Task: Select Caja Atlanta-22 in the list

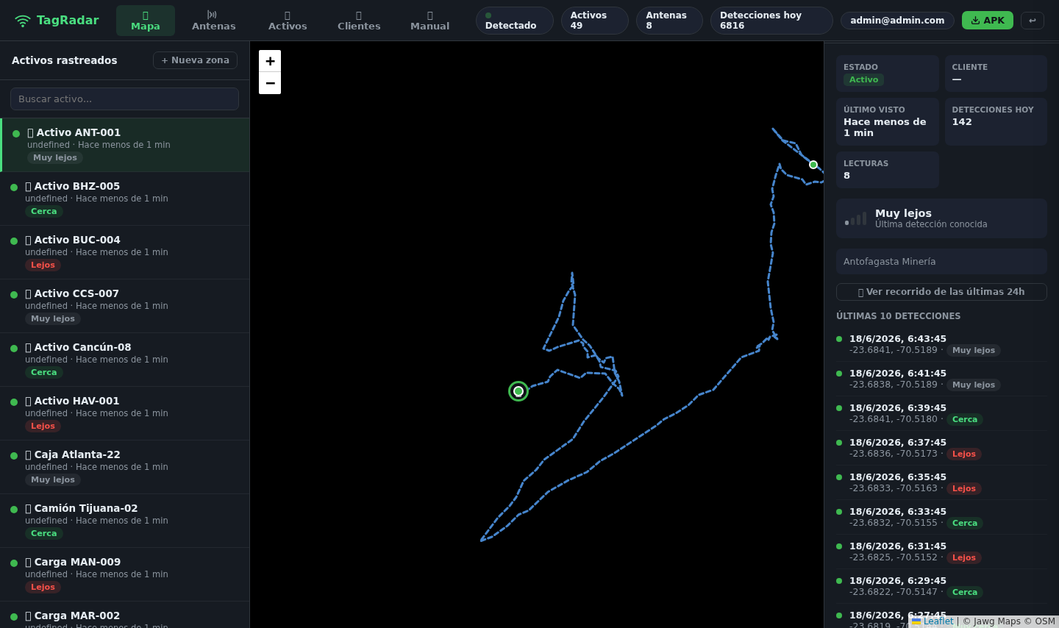Action: [x=125, y=467]
